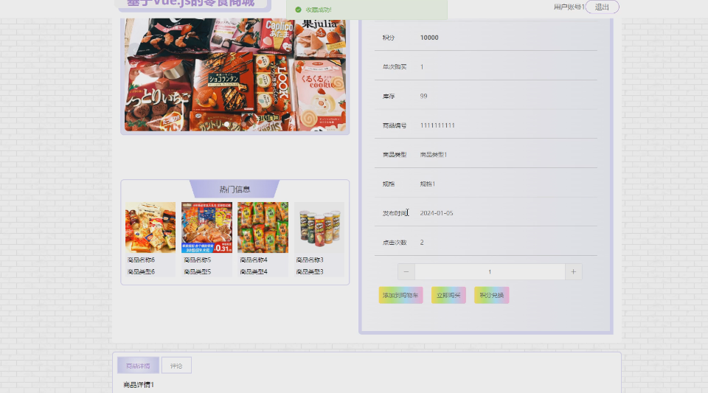
Task: Click the quantity input field showing 1
Action: 490,271
